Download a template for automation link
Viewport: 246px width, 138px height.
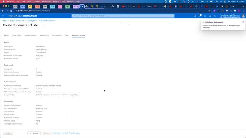66,133
